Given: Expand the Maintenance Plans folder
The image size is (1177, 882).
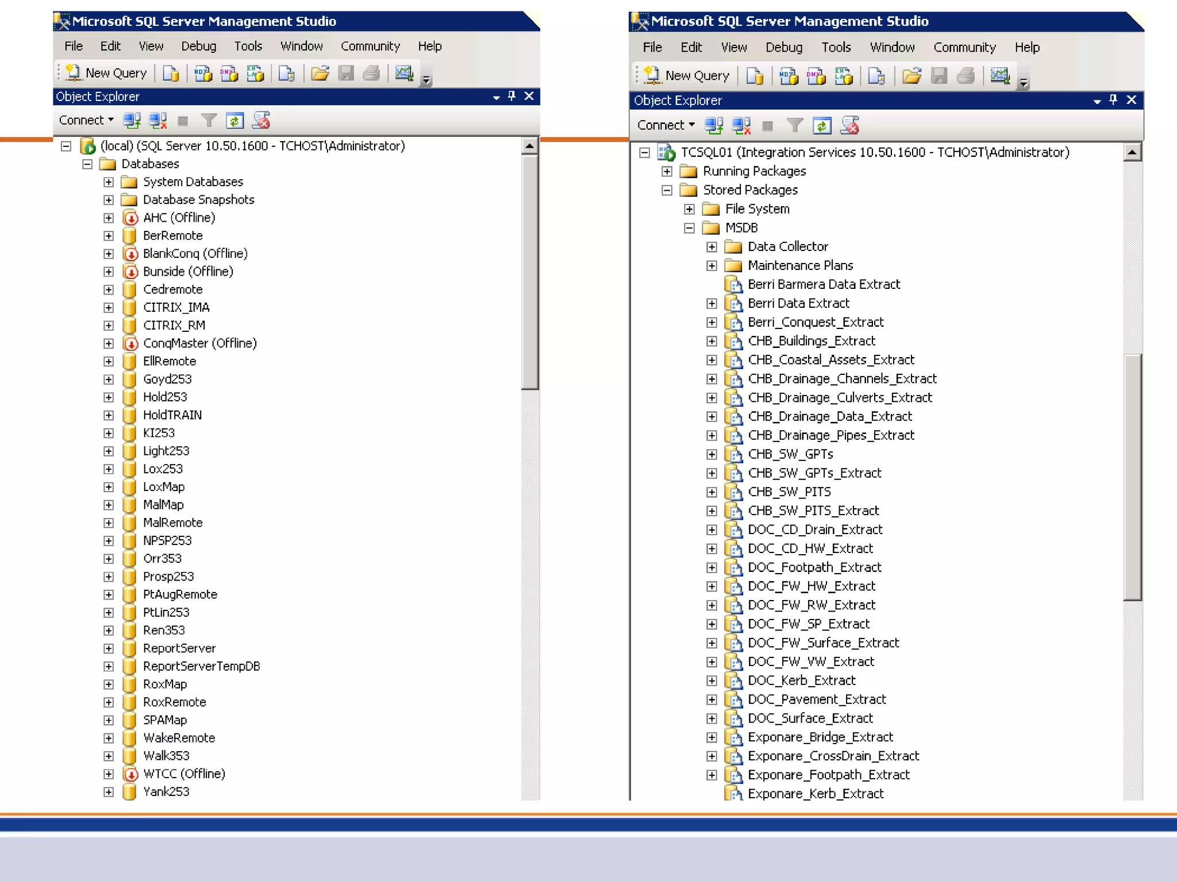Looking at the screenshot, I should tap(711, 266).
